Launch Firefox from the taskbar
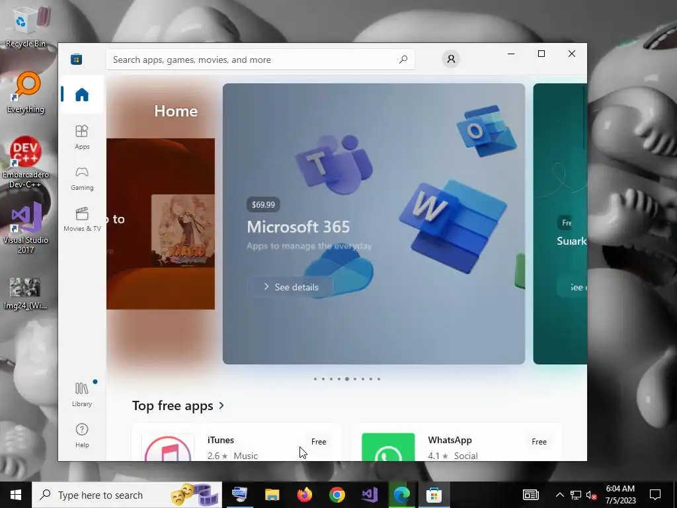The height and width of the screenshot is (508, 677). pos(304,495)
